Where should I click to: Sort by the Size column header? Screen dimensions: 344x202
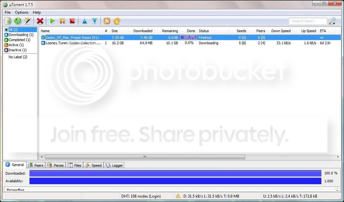point(119,31)
